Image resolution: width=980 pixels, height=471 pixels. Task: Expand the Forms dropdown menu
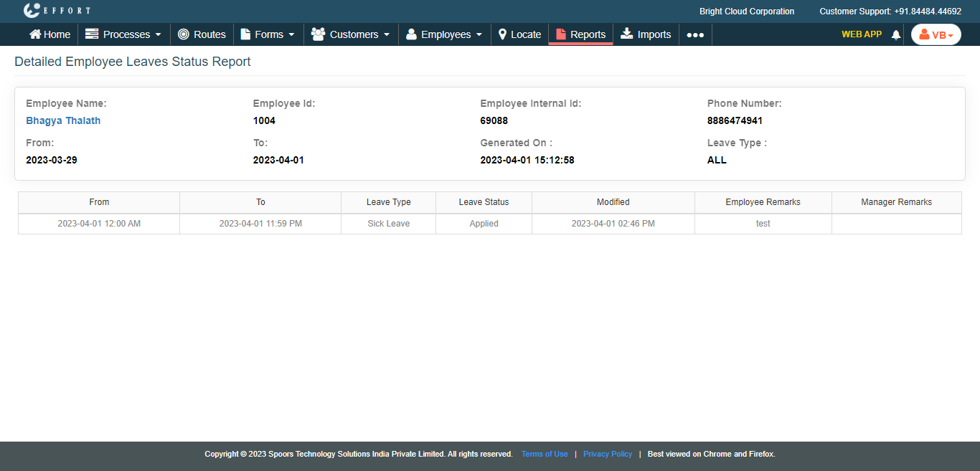coord(268,34)
